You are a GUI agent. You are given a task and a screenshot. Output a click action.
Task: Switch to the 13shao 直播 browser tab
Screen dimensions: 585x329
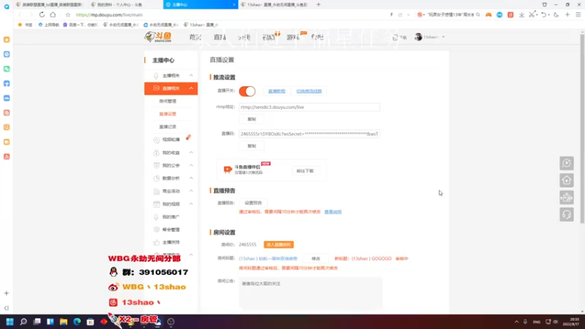coord(275,4)
